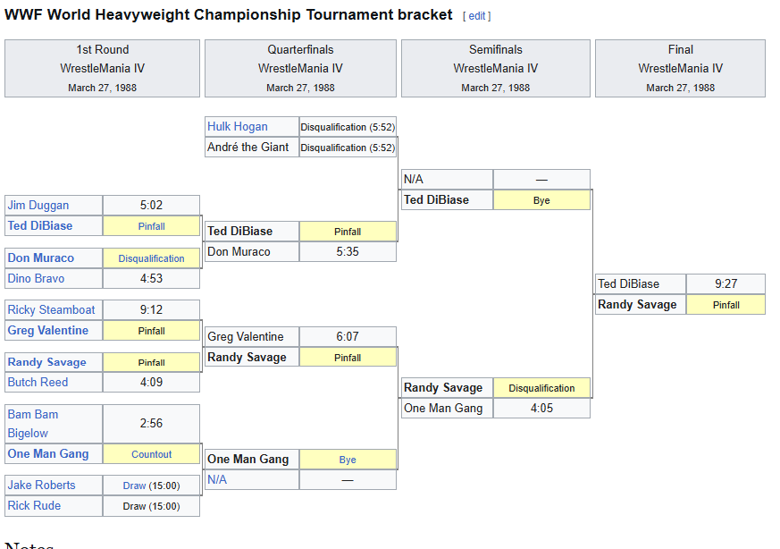780x549 pixels.
Task: Click the Draw link in Jake Roberts' row
Action: click(134, 486)
